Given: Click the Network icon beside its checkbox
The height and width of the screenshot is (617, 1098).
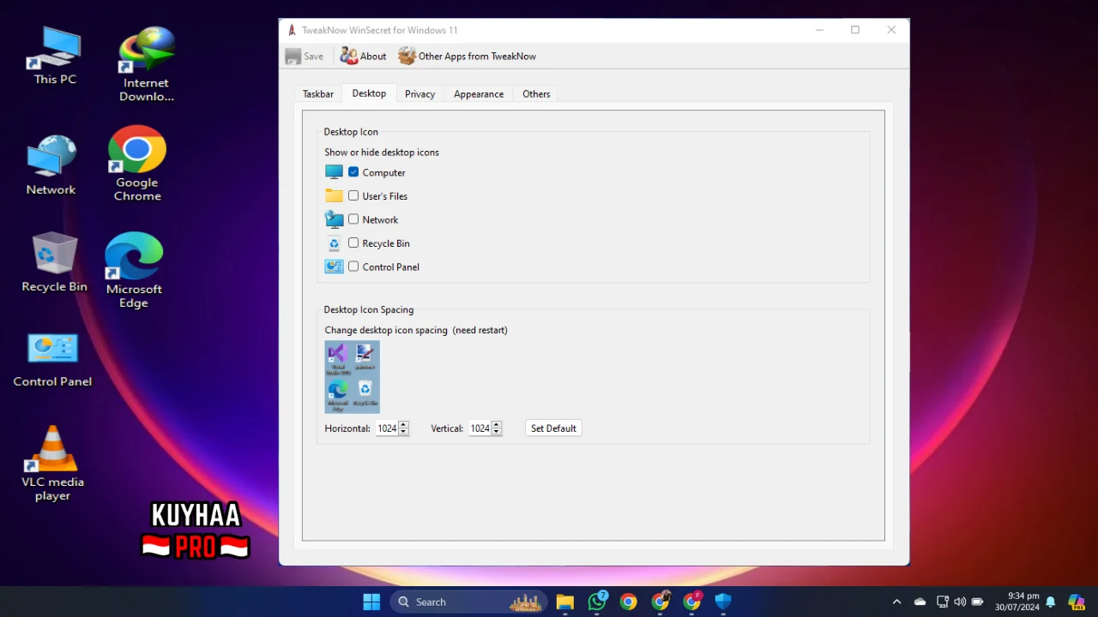Looking at the screenshot, I should point(334,219).
